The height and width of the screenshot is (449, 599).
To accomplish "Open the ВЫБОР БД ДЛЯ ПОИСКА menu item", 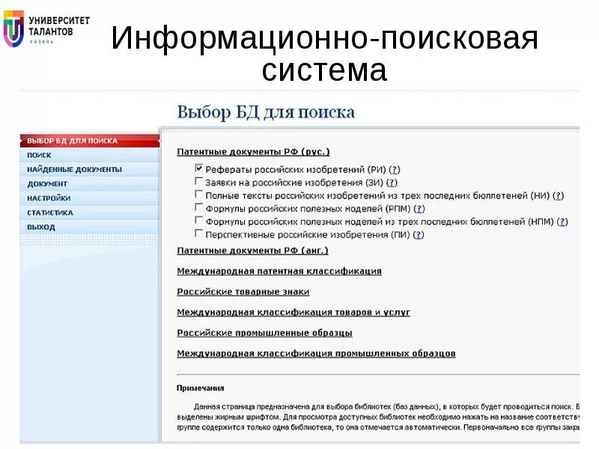I will [x=90, y=141].
